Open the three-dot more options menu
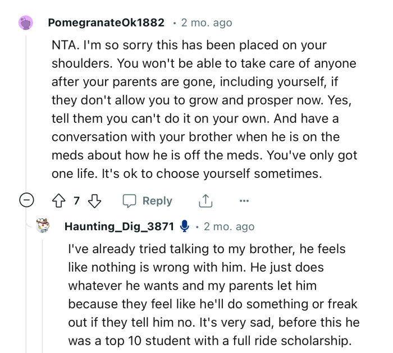The width and height of the screenshot is (393, 353). click(x=244, y=201)
